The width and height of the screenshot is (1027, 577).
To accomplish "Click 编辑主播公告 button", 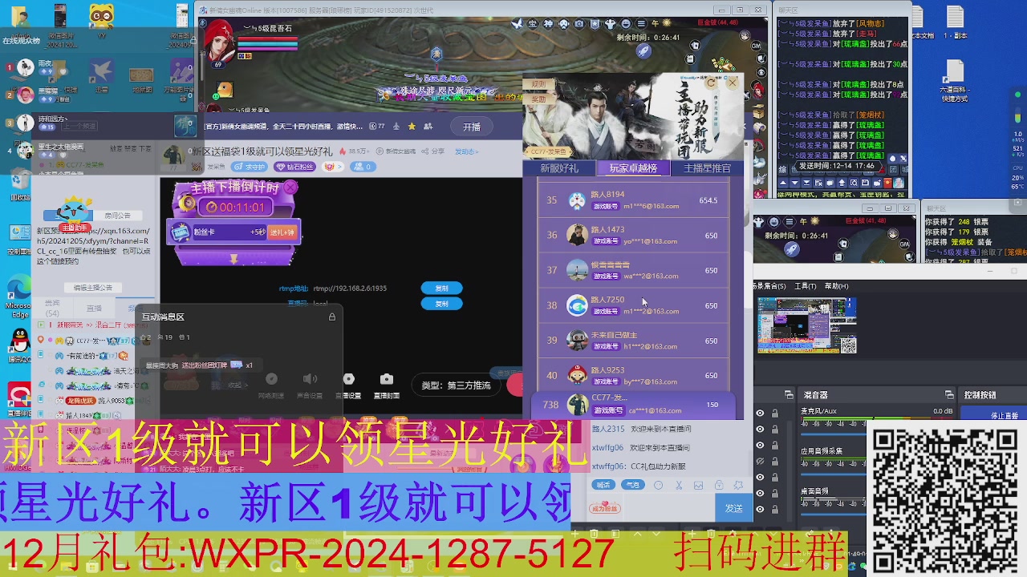I will pos(93,288).
